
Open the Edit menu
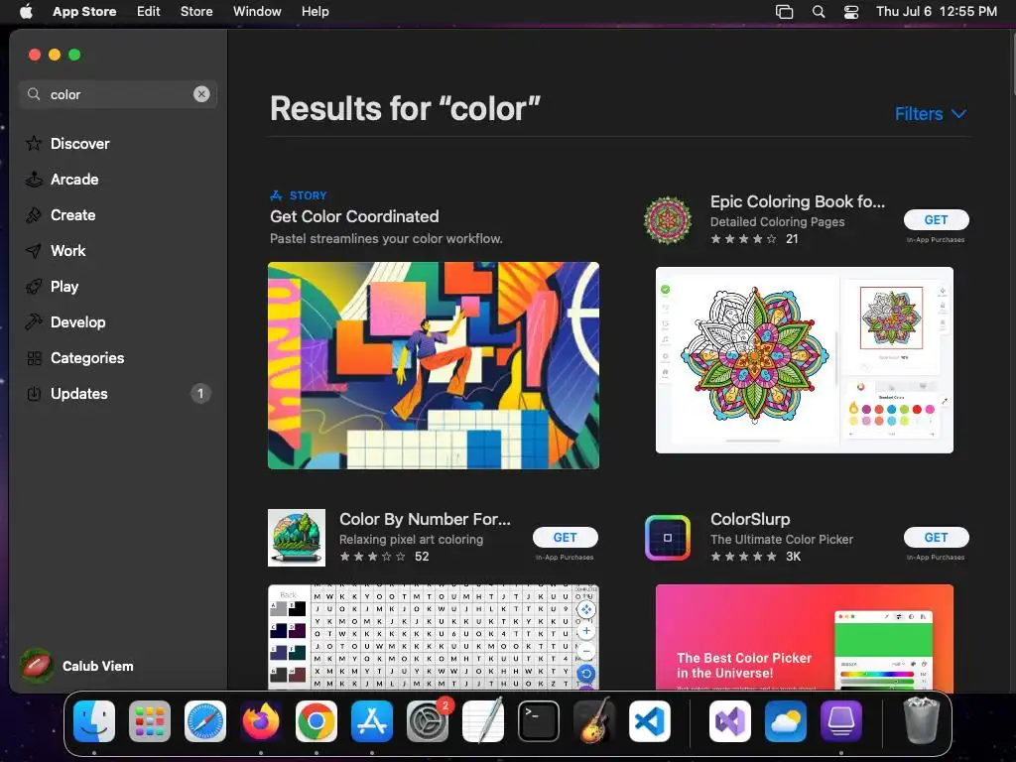coord(149,12)
